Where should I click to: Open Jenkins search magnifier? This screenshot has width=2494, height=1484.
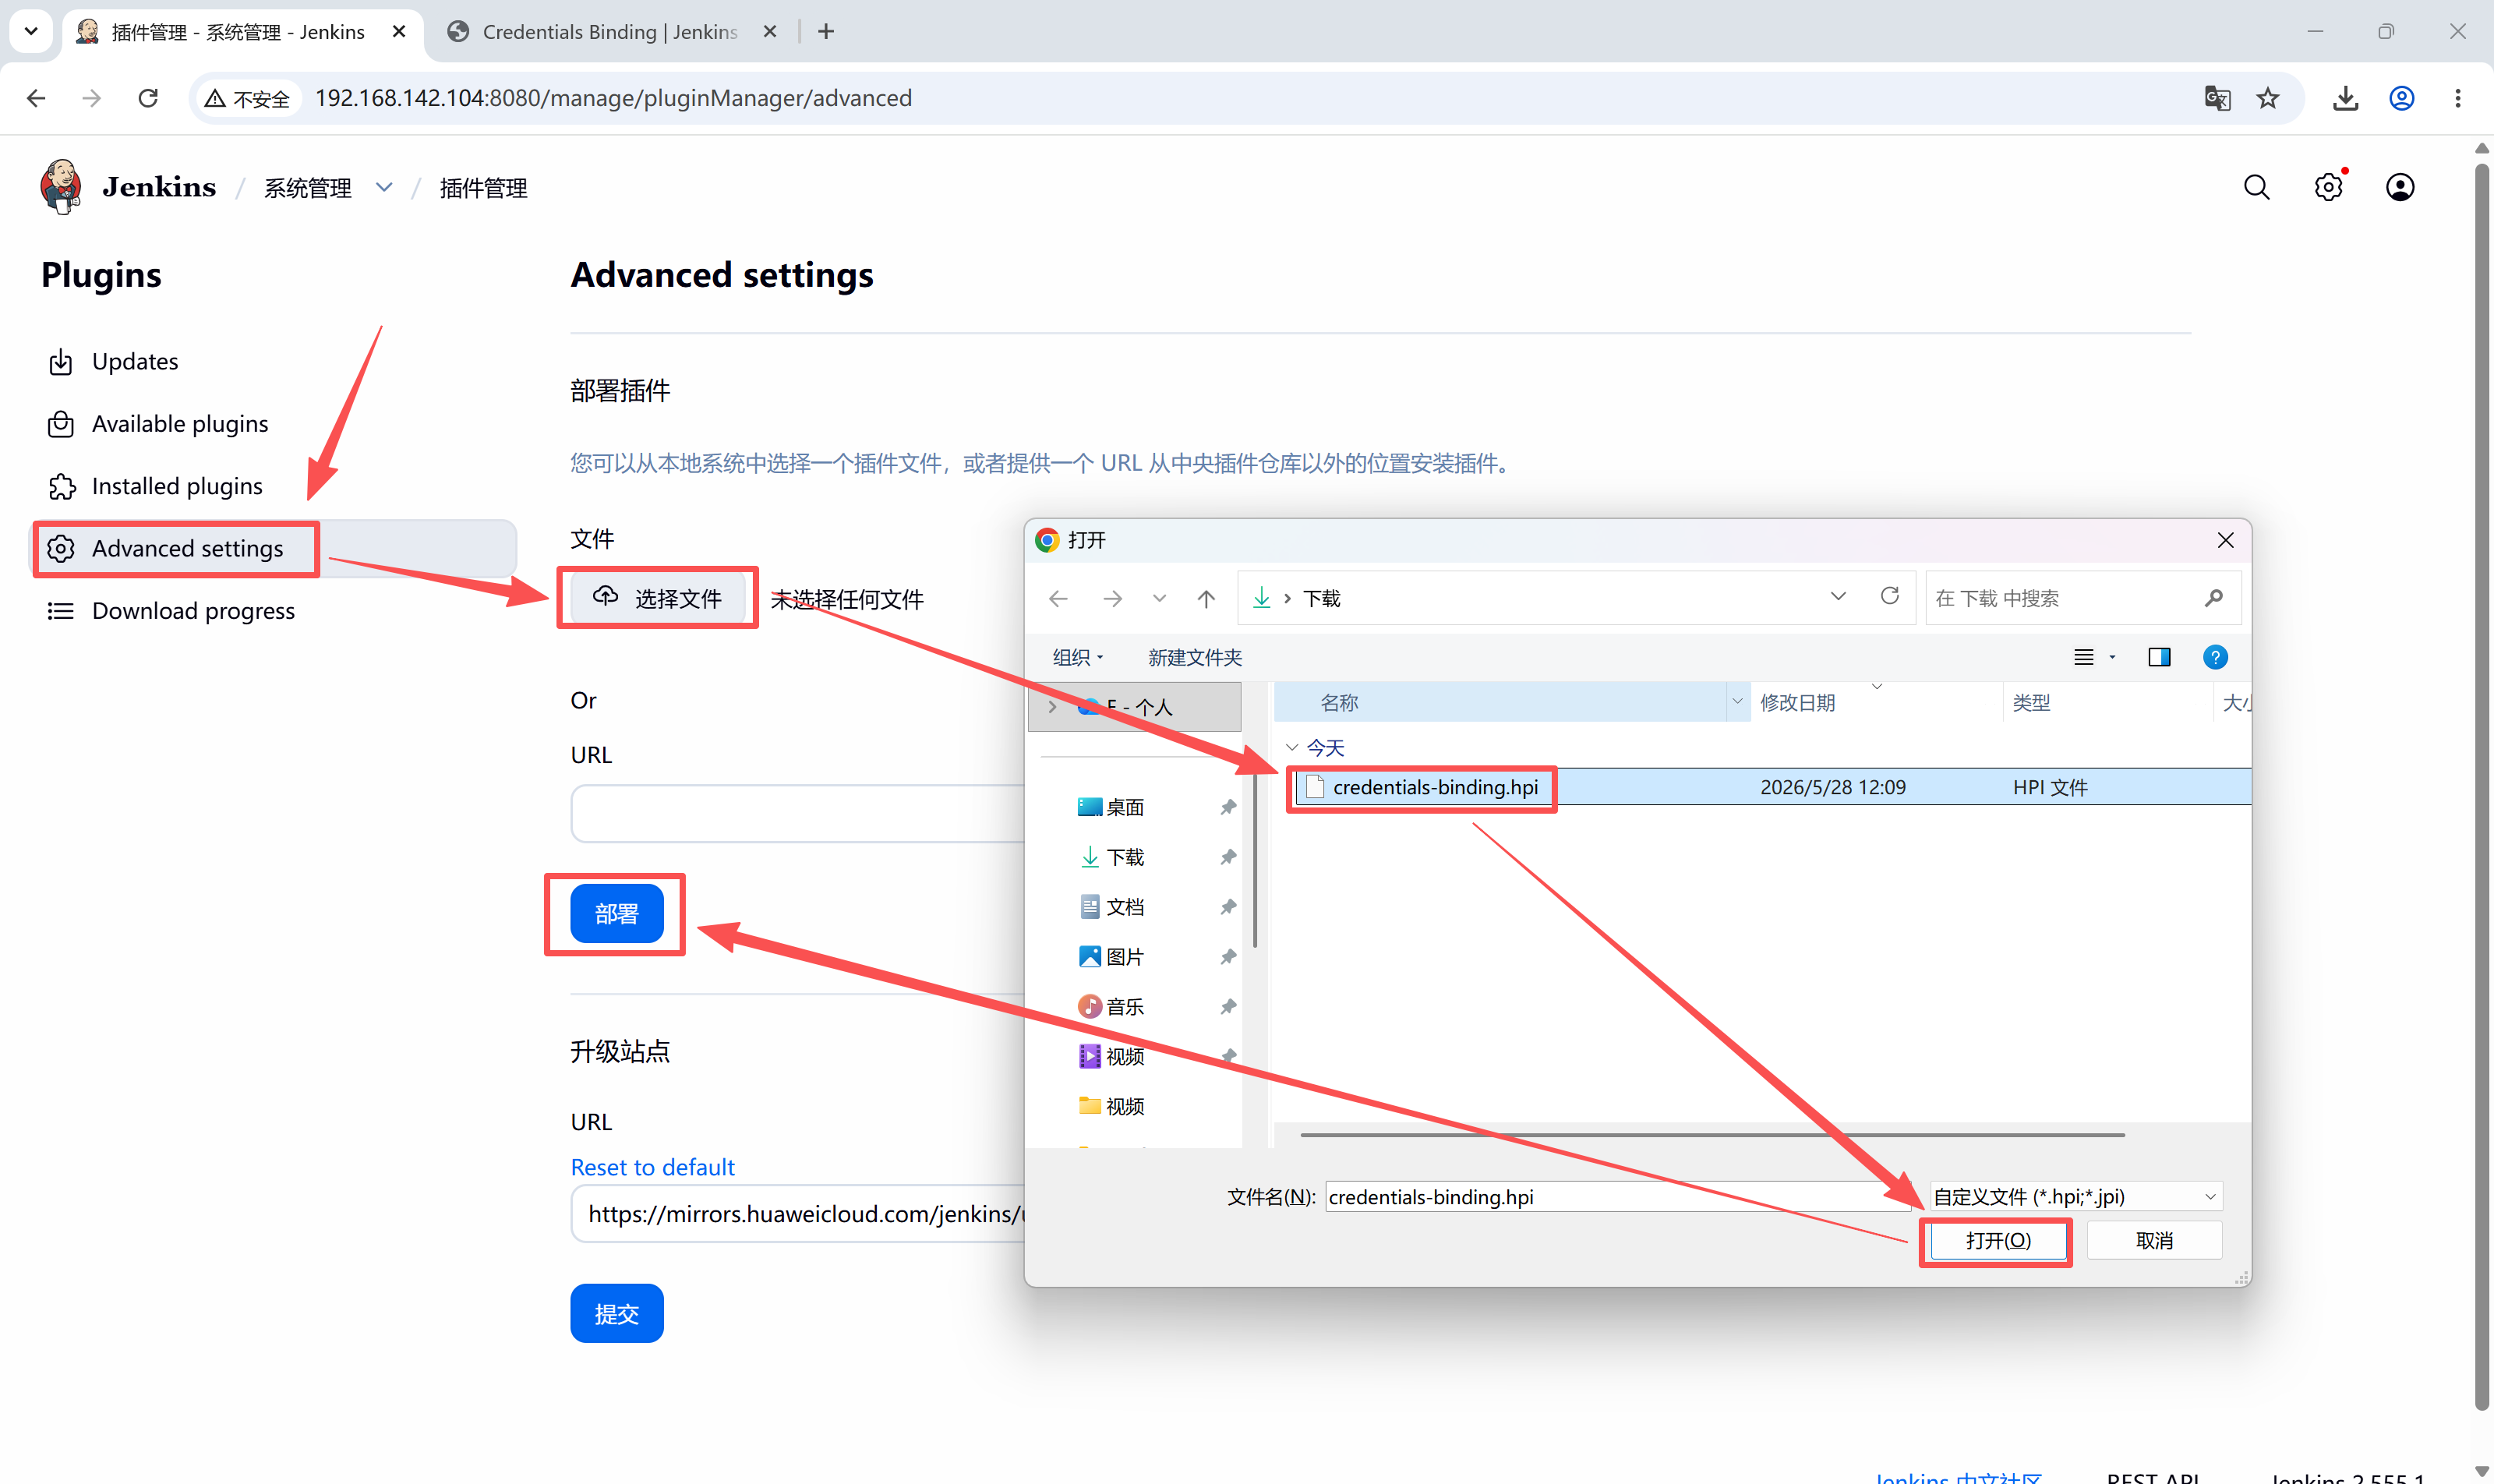[x=2256, y=187]
